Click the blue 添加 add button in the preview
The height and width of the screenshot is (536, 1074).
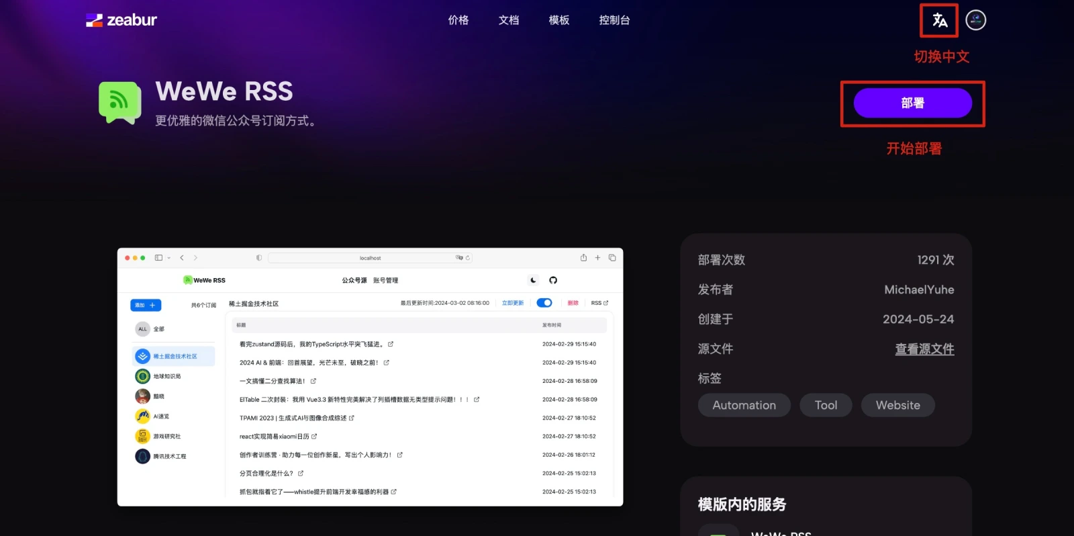tap(146, 305)
